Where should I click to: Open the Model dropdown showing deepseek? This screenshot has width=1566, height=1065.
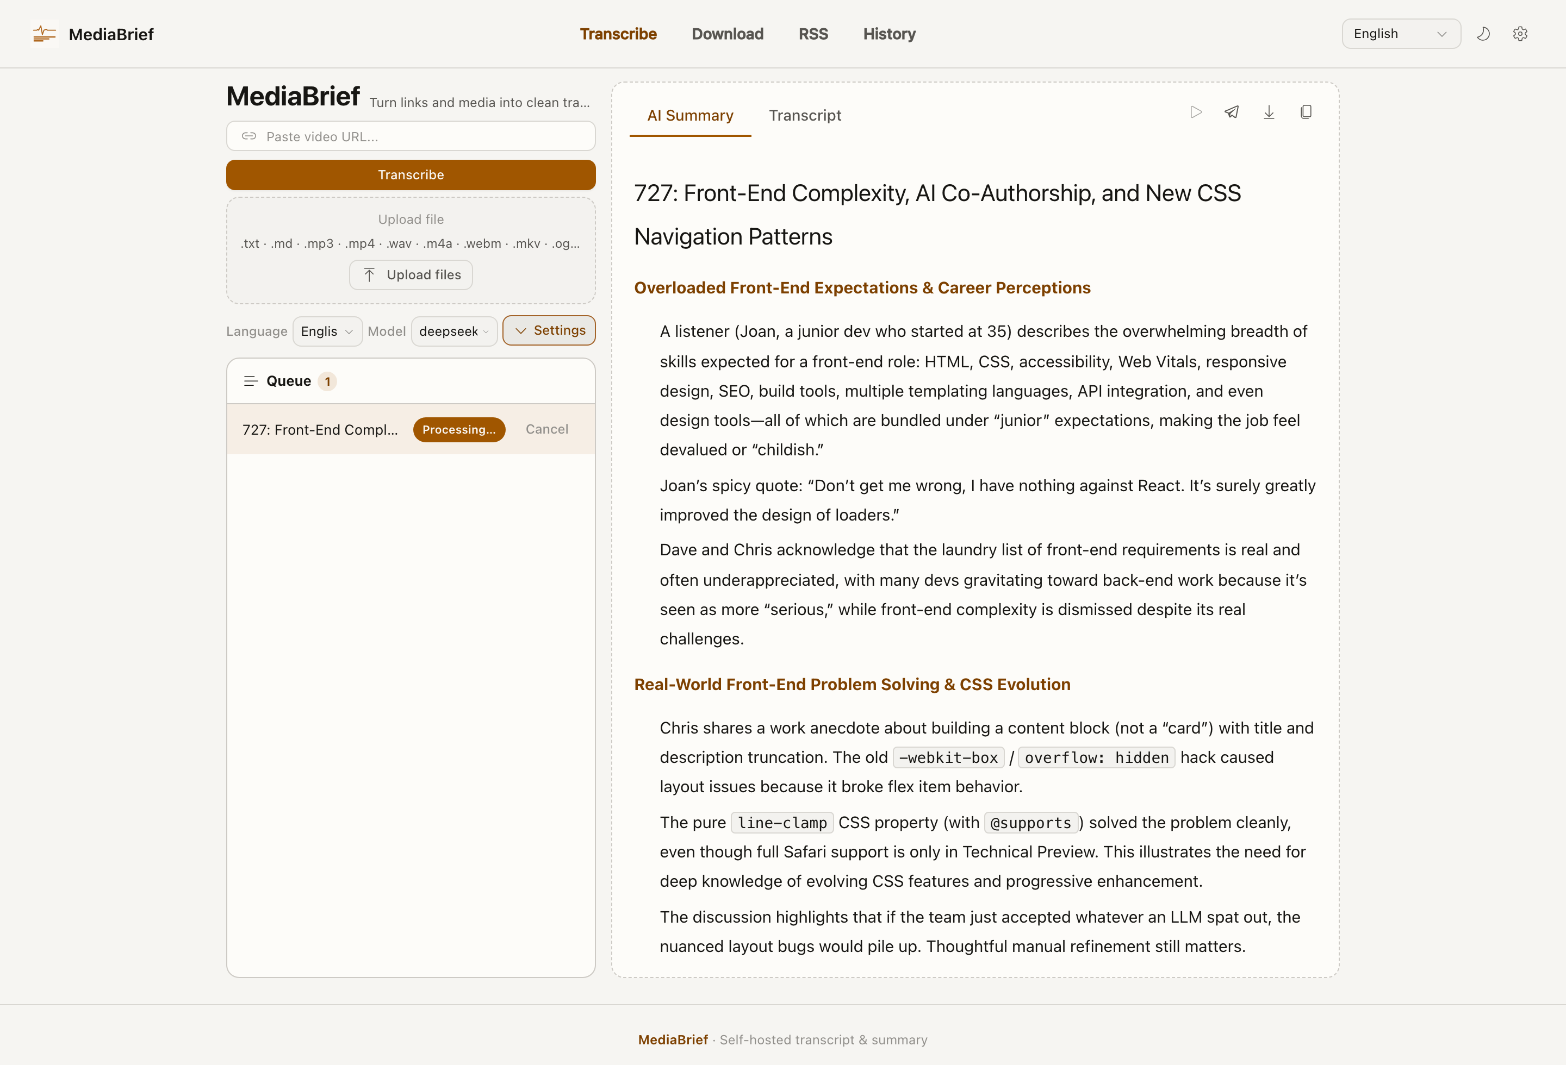point(454,331)
